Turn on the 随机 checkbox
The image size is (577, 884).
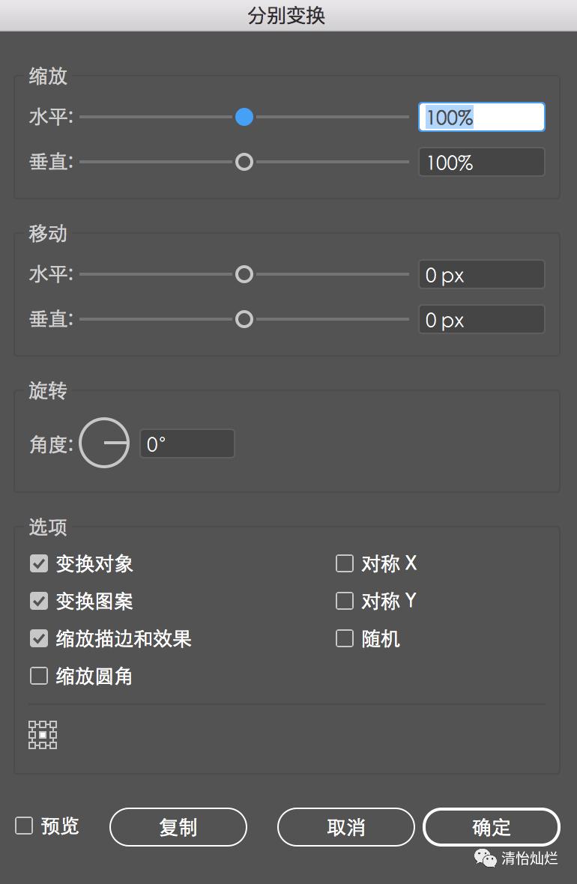pos(345,638)
